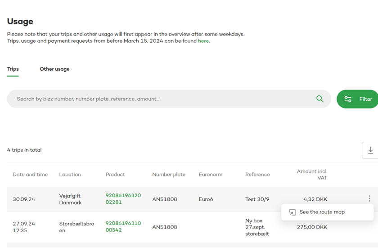The height and width of the screenshot is (252, 378).
Task: Click the filter sliders icon
Action: (x=348, y=99)
